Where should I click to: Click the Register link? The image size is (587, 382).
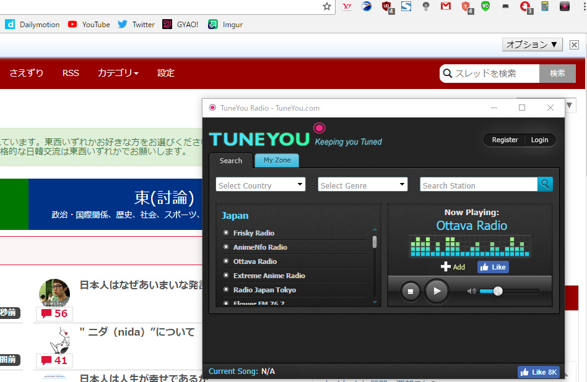[x=505, y=140]
